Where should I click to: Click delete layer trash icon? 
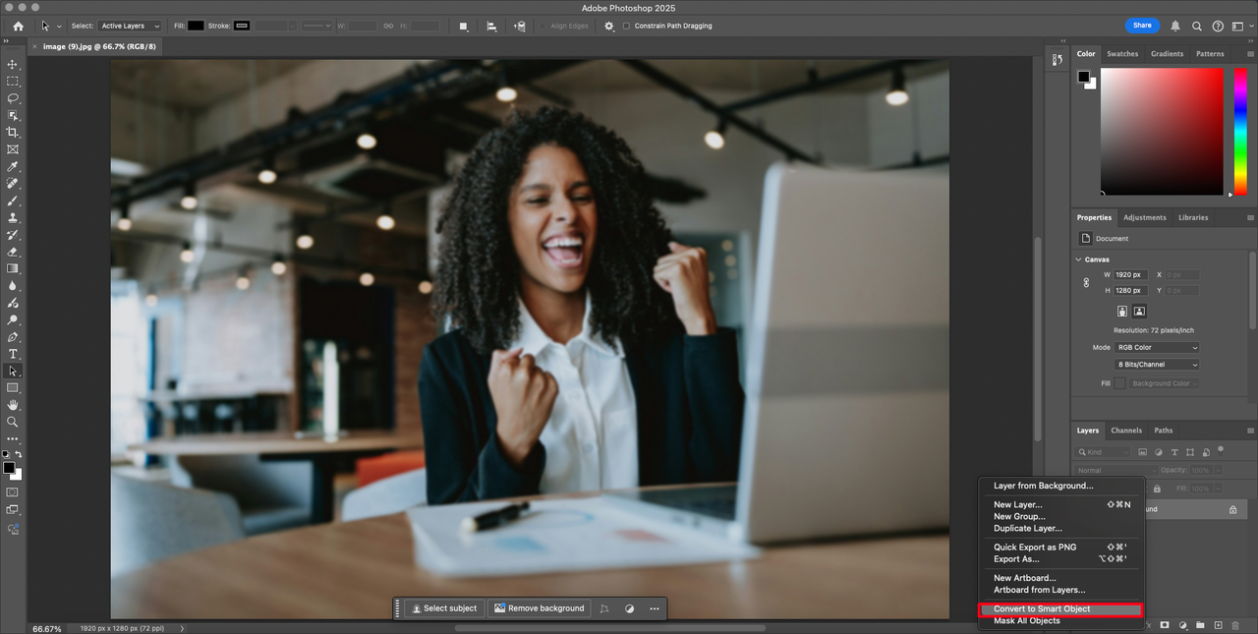coord(1235,625)
